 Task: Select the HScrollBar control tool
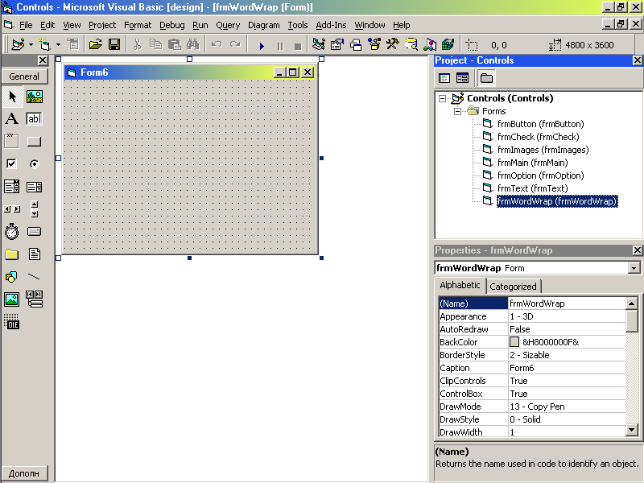[12, 209]
